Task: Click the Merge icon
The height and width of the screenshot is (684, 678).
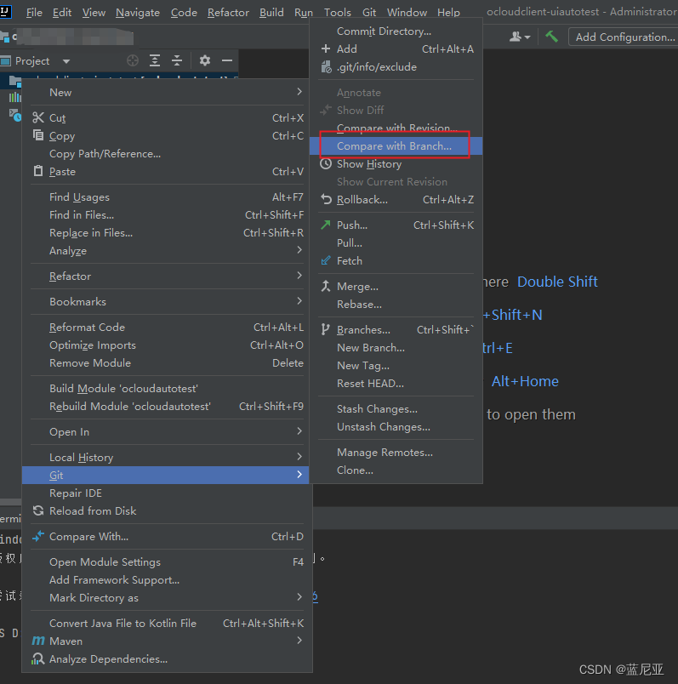Action: (326, 286)
